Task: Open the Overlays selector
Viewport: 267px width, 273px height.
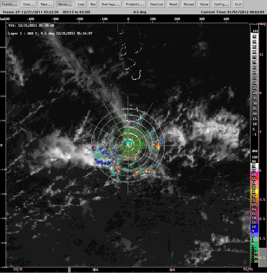Action: pyautogui.click(x=111, y=4)
